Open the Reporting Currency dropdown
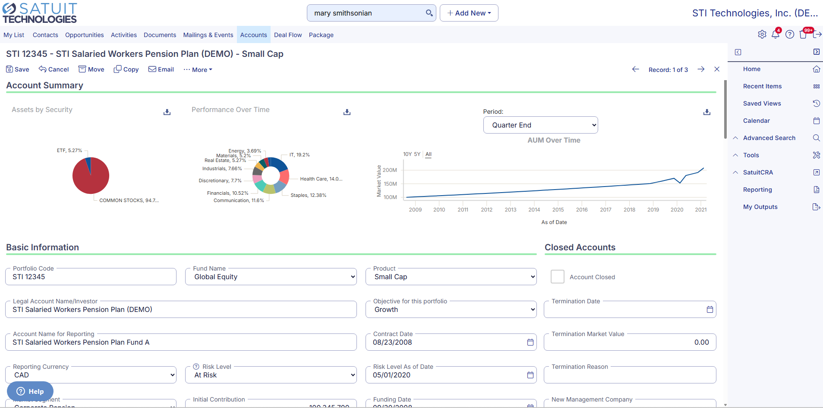The image size is (823, 408). pyautogui.click(x=91, y=375)
